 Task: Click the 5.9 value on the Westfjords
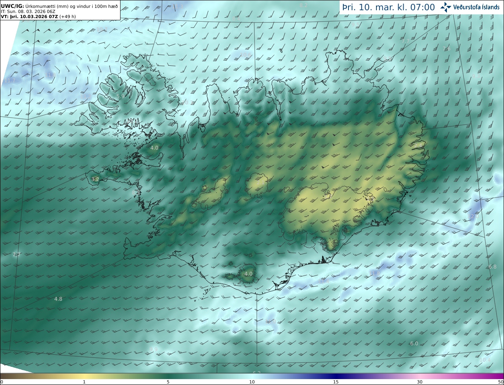(x=120, y=96)
